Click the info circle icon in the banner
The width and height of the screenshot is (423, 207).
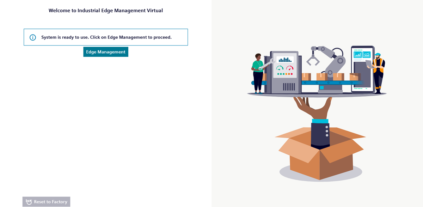coord(33,37)
